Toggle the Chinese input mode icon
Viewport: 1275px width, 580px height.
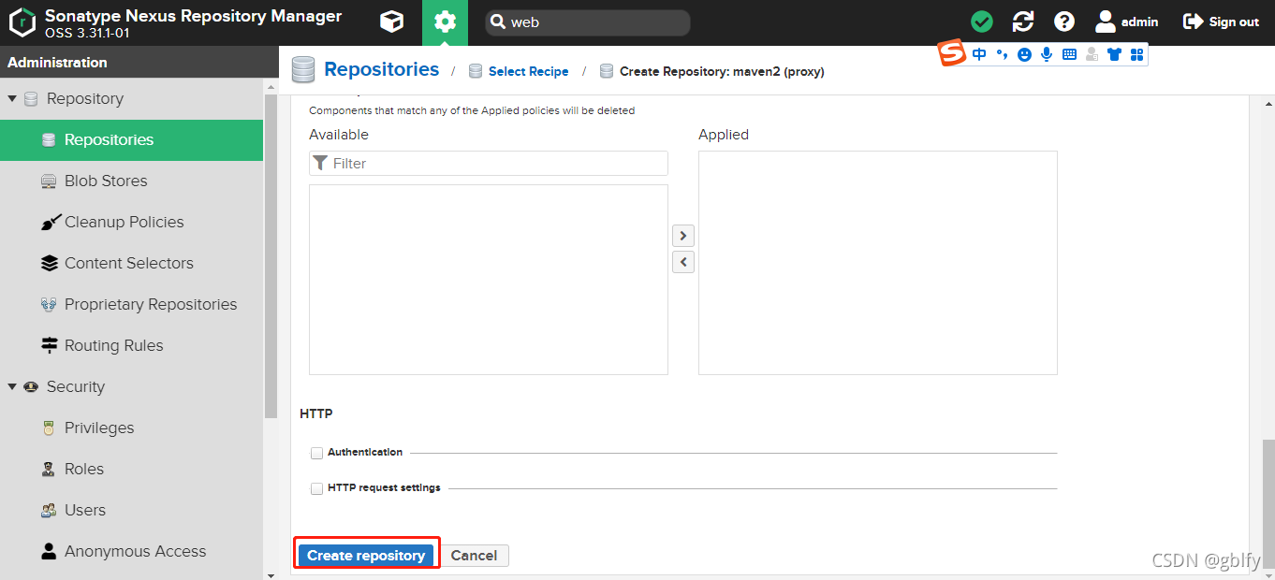click(x=979, y=54)
